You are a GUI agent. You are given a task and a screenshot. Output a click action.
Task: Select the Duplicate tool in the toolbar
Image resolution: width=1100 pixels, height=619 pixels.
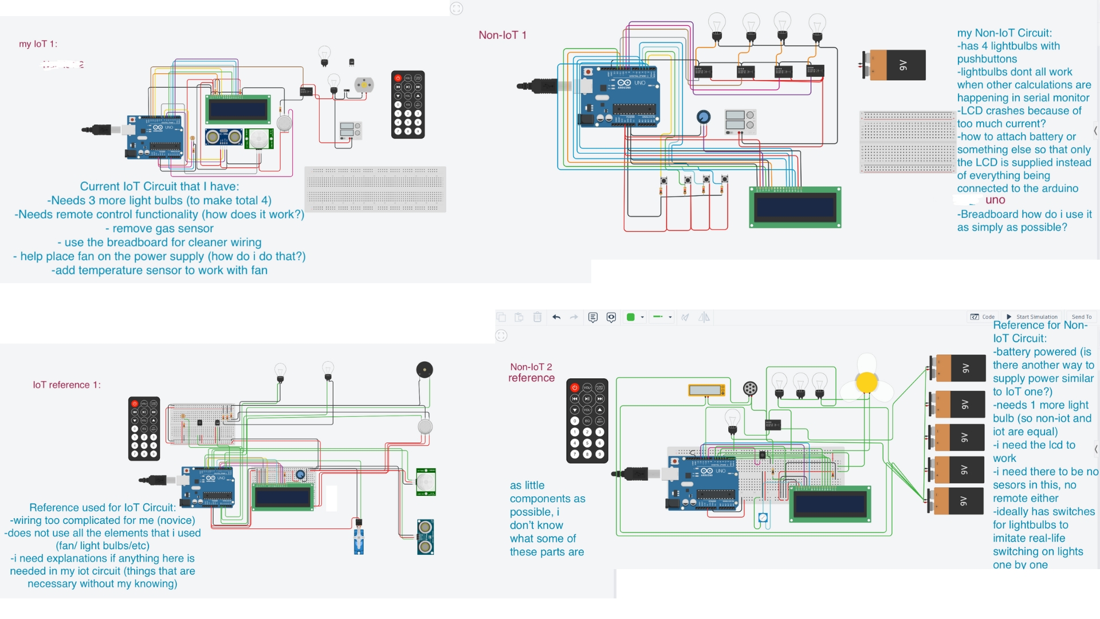click(x=502, y=317)
